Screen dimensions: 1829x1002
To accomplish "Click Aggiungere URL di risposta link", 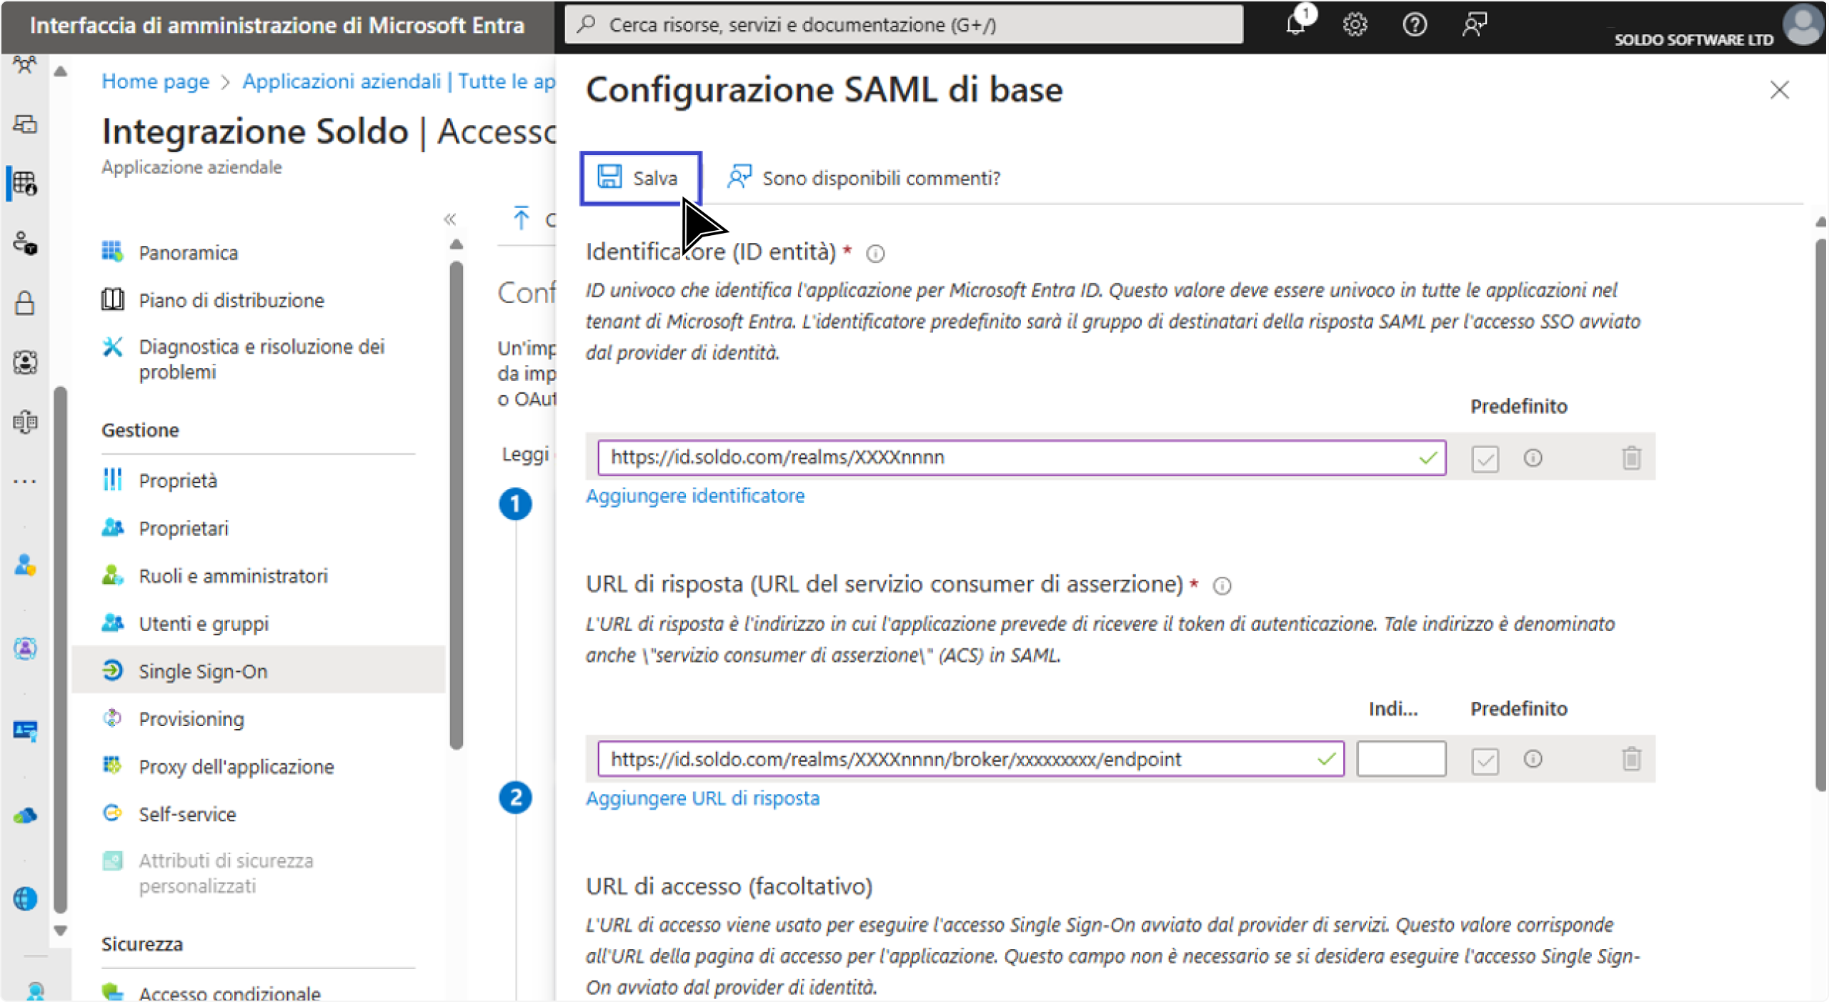I will pyautogui.click(x=702, y=798).
